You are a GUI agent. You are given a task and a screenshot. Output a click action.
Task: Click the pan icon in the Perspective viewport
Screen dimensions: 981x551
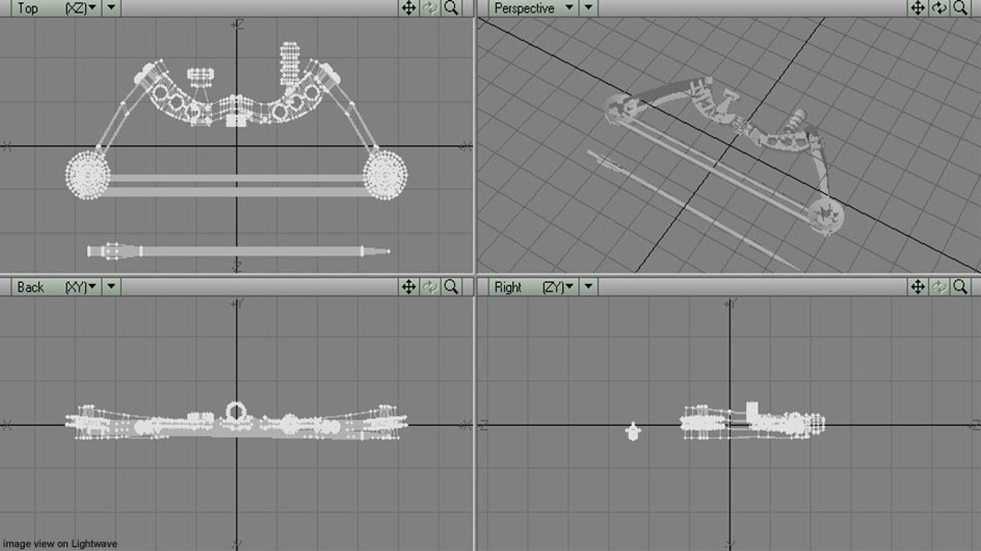(x=918, y=8)
